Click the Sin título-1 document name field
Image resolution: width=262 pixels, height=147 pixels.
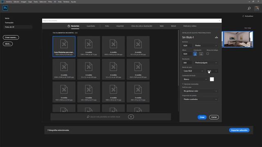[x=188, y=37]
